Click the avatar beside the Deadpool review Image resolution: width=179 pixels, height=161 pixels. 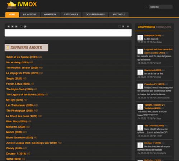coord(140,38)
